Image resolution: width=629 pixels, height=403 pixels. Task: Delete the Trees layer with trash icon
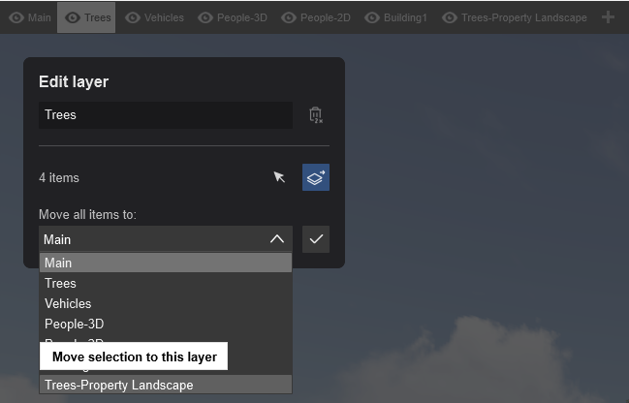tap(316, 115)
